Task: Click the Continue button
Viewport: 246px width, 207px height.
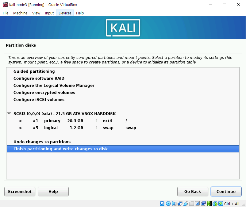Action: pos(226,191)
